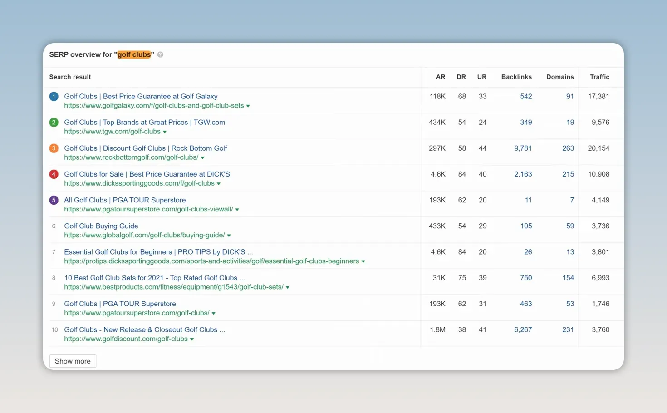Image resolution: width=667 pixels, height=413 pixels.
Task: Open the 215 referring domains value for DICK'S
Action: coord(568,174)
